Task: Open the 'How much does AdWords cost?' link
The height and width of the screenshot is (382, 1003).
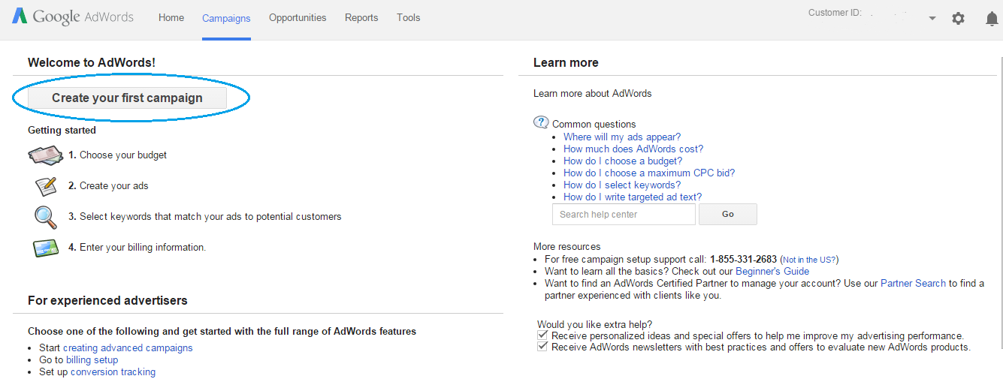Action: click(x=633, y=149)
